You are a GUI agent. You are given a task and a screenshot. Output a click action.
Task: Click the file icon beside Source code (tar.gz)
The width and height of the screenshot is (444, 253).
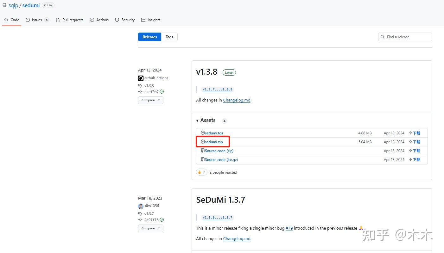coord(203,159)
